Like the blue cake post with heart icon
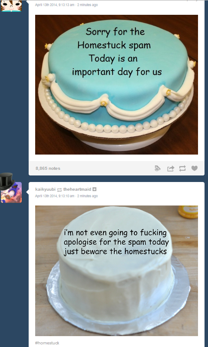 click(x=194, y=168)
